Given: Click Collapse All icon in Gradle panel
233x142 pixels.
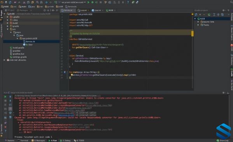Looking at the screenshot, I should pos(218,14).
